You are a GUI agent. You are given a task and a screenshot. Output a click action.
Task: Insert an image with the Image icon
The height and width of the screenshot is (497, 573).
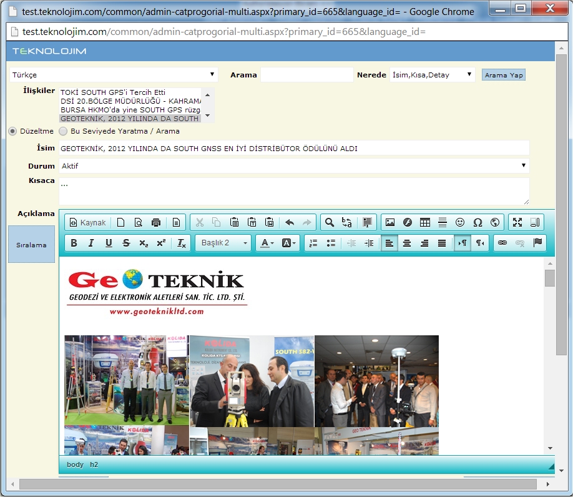(390, 222)
